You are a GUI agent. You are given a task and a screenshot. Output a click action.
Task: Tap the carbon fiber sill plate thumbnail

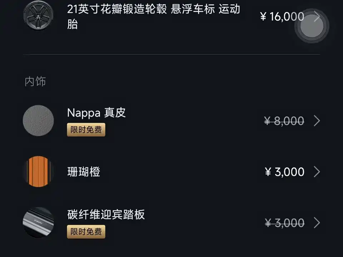(38, 222)
